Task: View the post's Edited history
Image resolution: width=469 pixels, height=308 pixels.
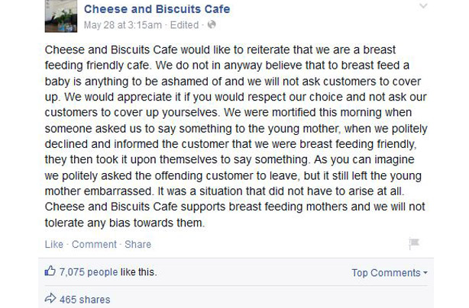Action: tap(184, 24)
